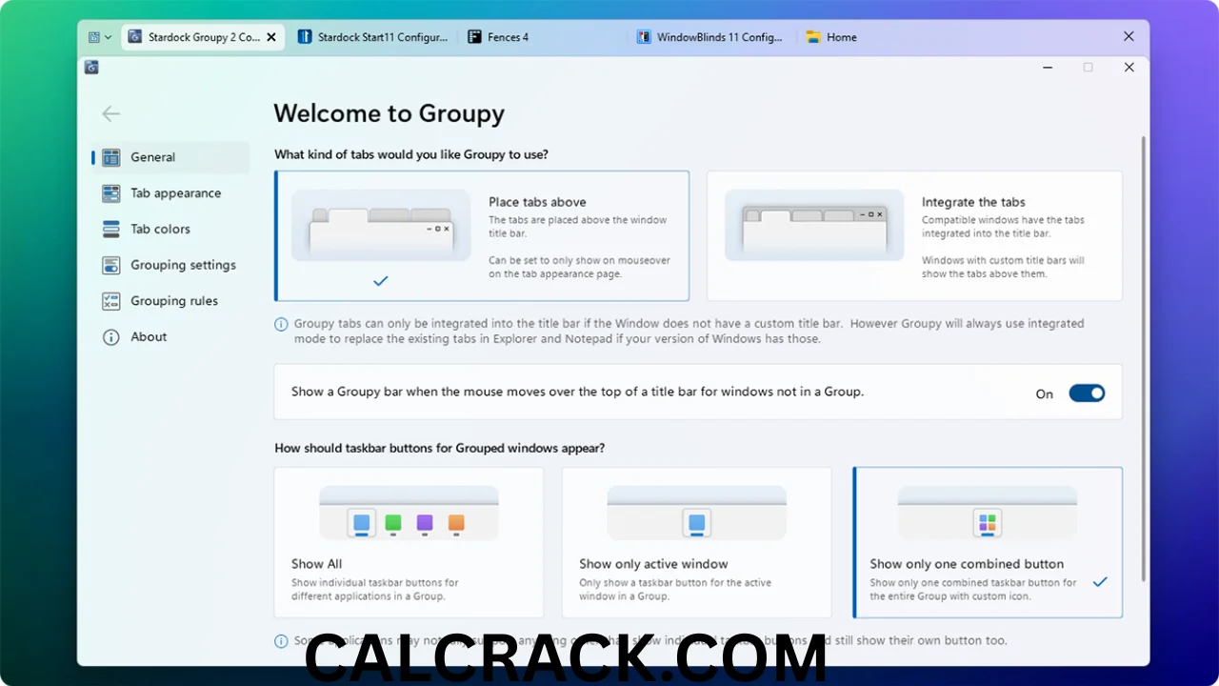Choose Show only active window option
Screen dimensions: 1219x686
point(696,542)
